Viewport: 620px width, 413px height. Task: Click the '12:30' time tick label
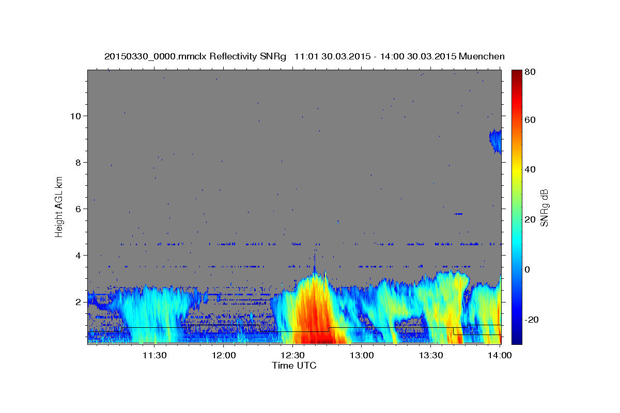292,355
